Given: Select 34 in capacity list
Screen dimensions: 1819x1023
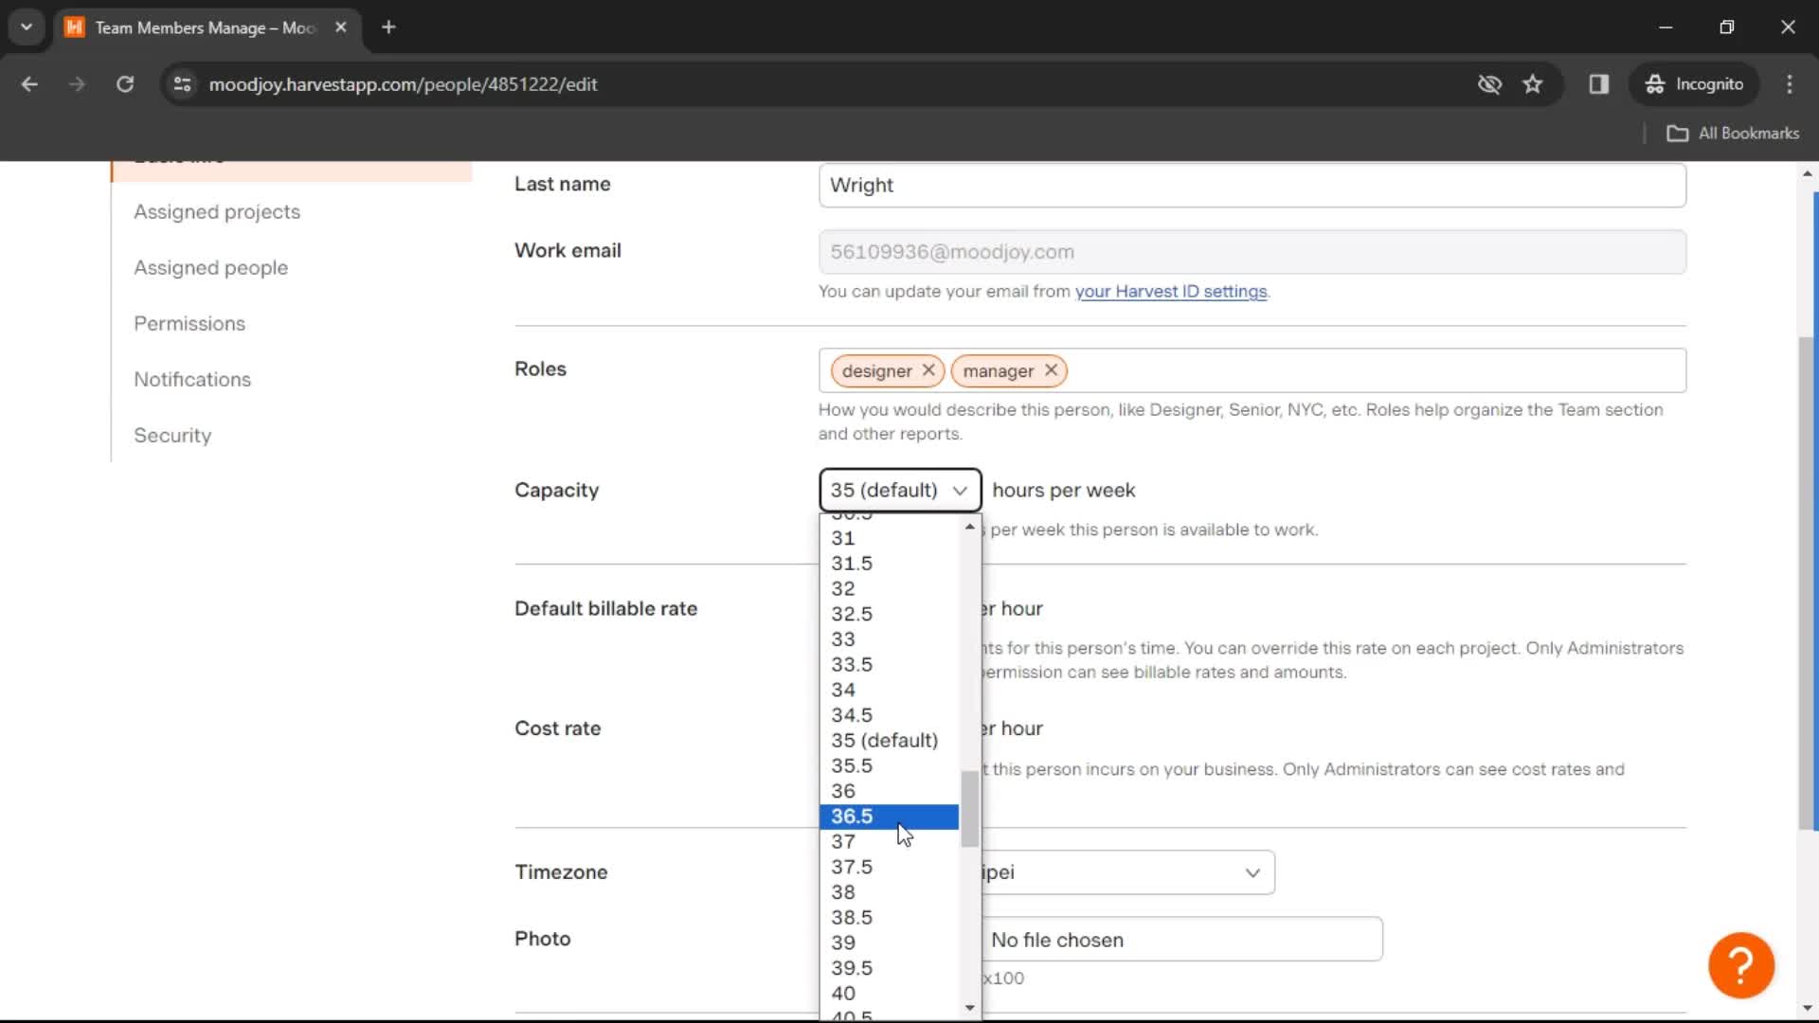Looking at the screenshot, I should [889, 690].
